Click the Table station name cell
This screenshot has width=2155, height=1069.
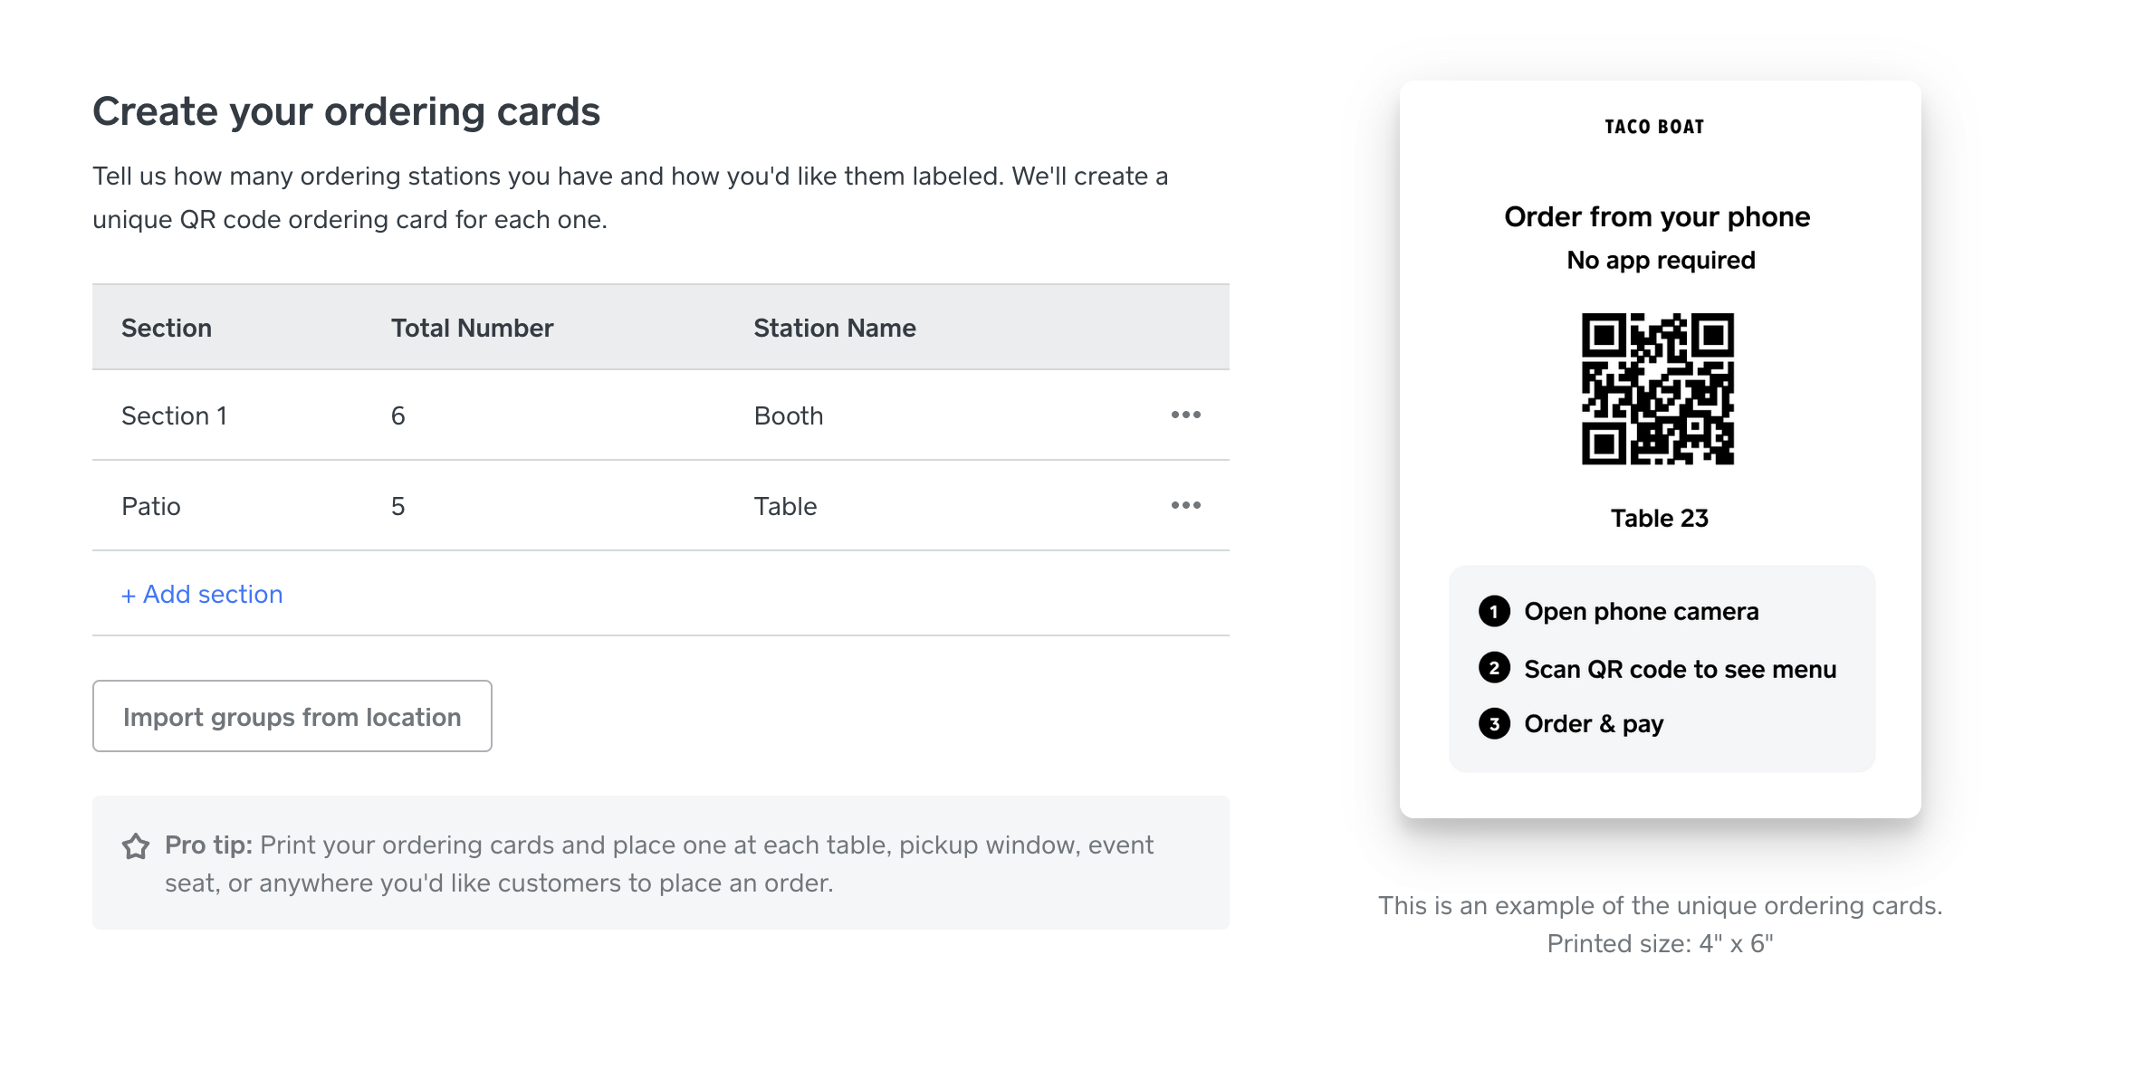(x=785, y=506)
